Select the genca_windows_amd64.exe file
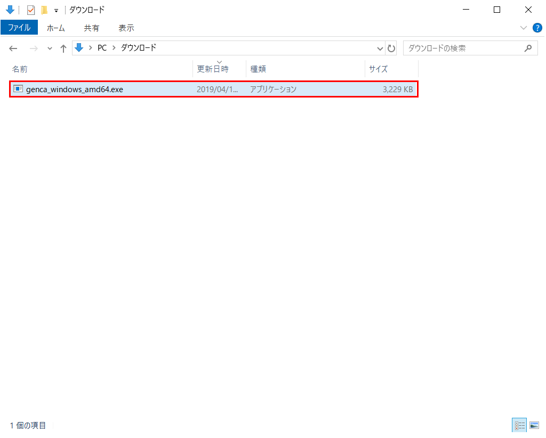The image size is (546, 438). (75, 90)
